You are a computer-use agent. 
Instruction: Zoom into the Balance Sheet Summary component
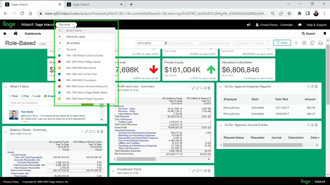pyautogui.click(x=94, y=132)
